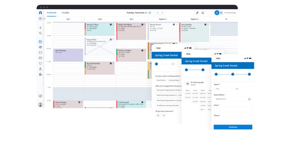Choose the 'Existing Patient' option

(174, 81)
